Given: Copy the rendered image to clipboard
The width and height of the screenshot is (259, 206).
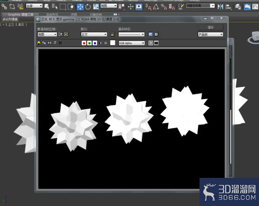Looking at the screenshot, I should point(44,43).
